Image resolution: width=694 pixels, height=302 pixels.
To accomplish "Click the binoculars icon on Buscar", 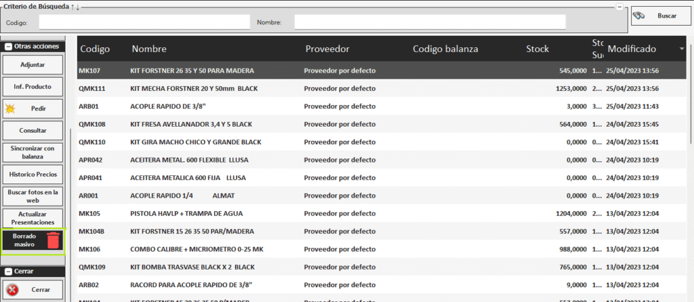I will (x=638, y=16).
